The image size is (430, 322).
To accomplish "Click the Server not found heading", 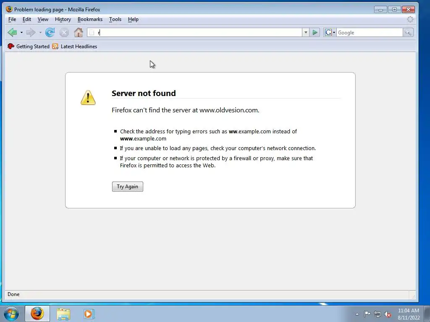I will 144,93.
